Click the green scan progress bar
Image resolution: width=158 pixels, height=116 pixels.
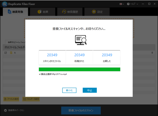coord(80,69)
